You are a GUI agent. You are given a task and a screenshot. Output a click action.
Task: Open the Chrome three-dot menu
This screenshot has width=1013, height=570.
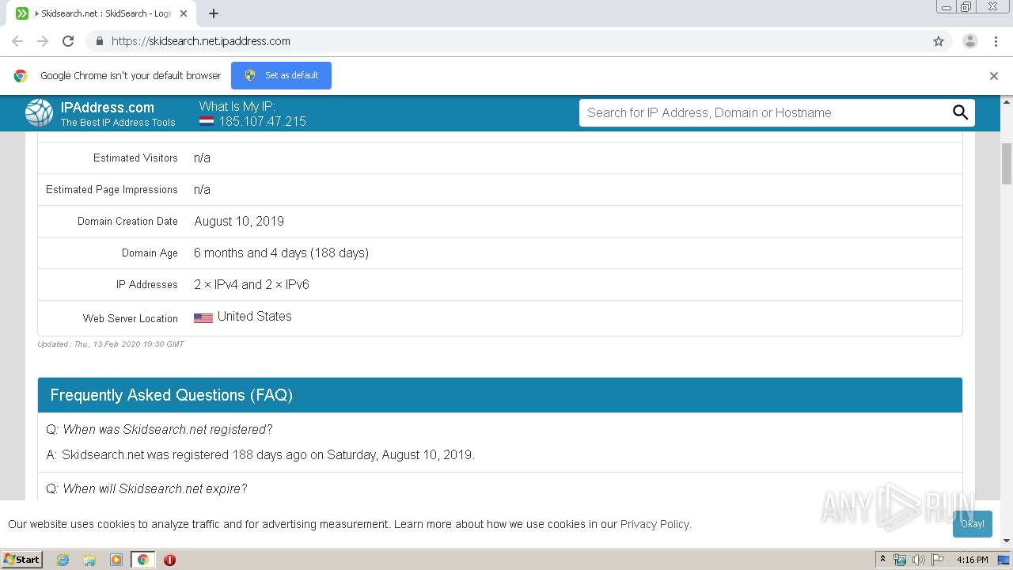(x=996, y=41)
